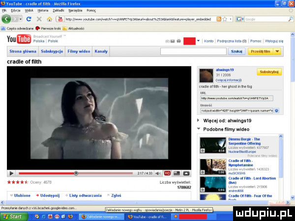295x221 pixels.
Task: Open back-forward history dropdown arrow
Action: [x=20, y=19]
